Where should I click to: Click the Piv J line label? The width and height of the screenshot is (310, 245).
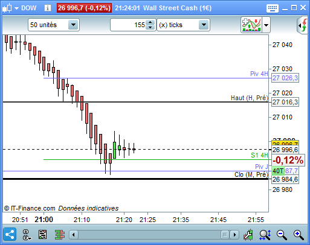(x=262, y=167)
